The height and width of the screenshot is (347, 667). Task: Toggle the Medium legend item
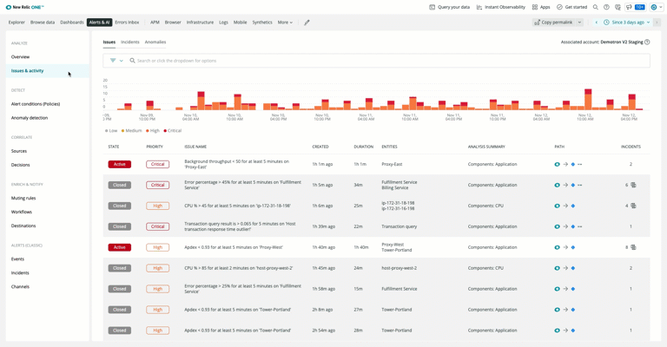click(x=131, y=131)
